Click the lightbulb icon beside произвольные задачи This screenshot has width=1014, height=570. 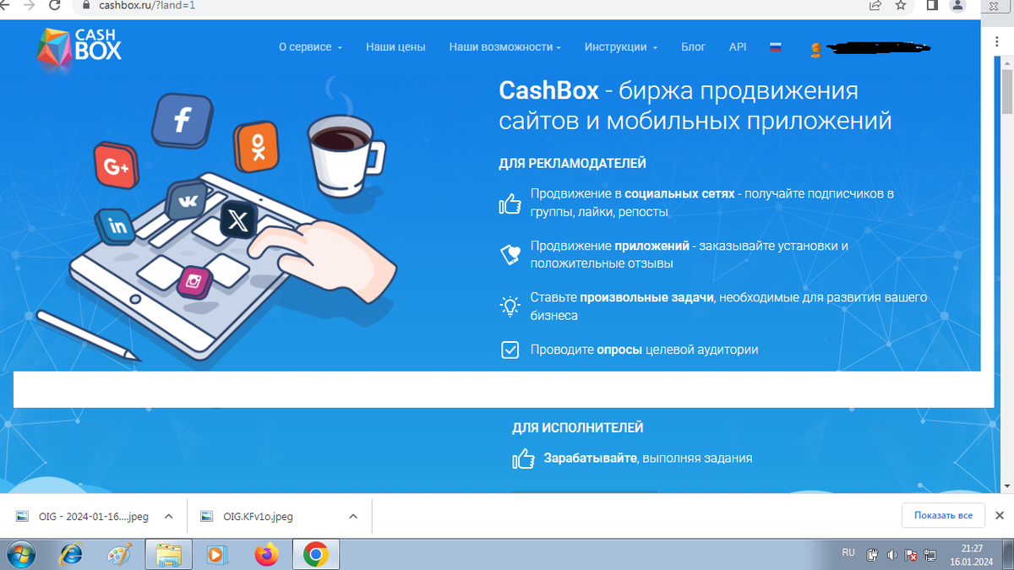click(510, 306)
